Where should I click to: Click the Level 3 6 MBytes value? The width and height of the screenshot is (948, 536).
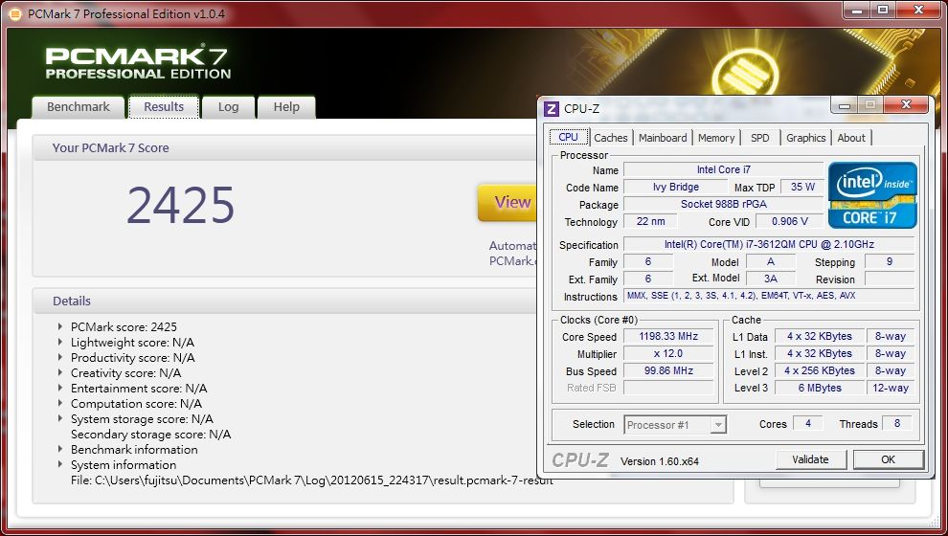point(820,388)
